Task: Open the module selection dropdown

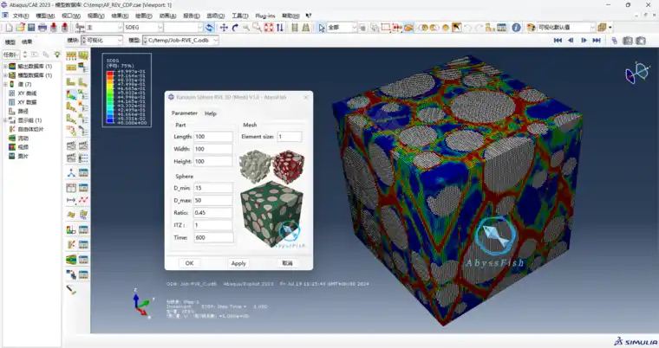Action: pos(101,41)
